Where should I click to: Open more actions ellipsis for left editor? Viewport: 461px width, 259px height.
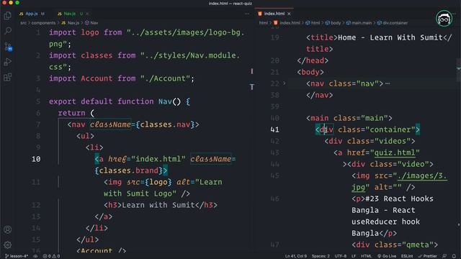coord(246,14)
